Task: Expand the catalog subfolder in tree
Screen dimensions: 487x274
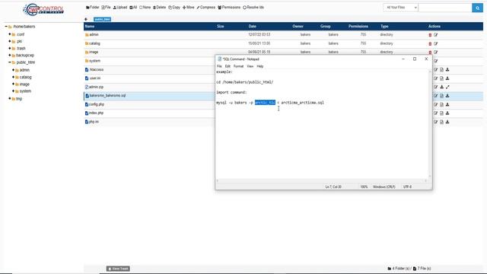Action: 14,77
